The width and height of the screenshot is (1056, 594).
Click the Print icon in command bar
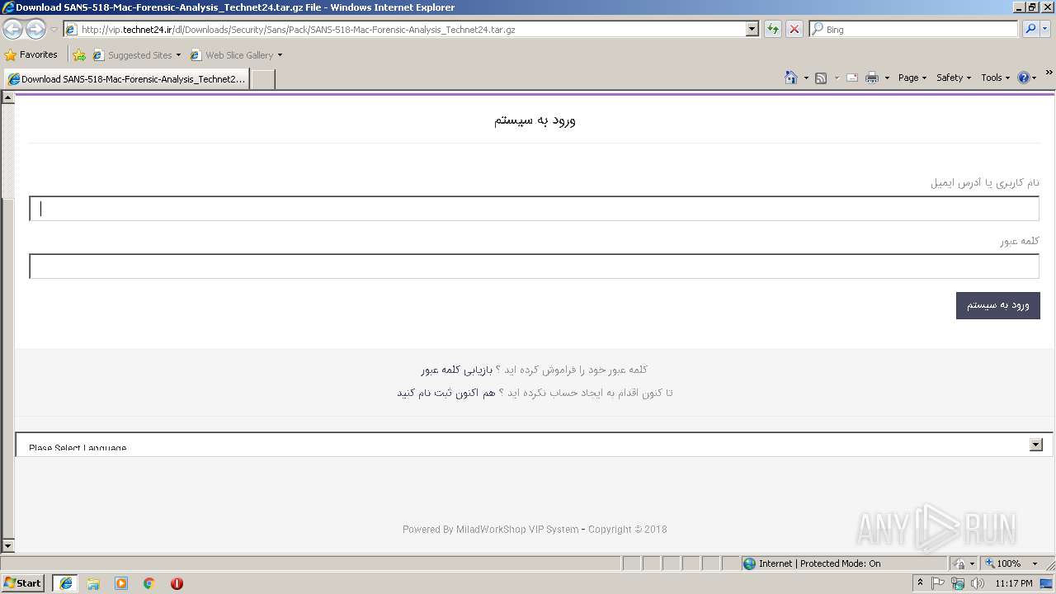pyautogui.click(x=872, y=78)
